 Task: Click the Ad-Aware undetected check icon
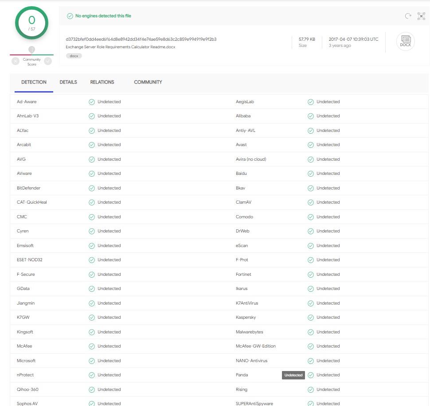pyautogui.click(x=92, y=102)
